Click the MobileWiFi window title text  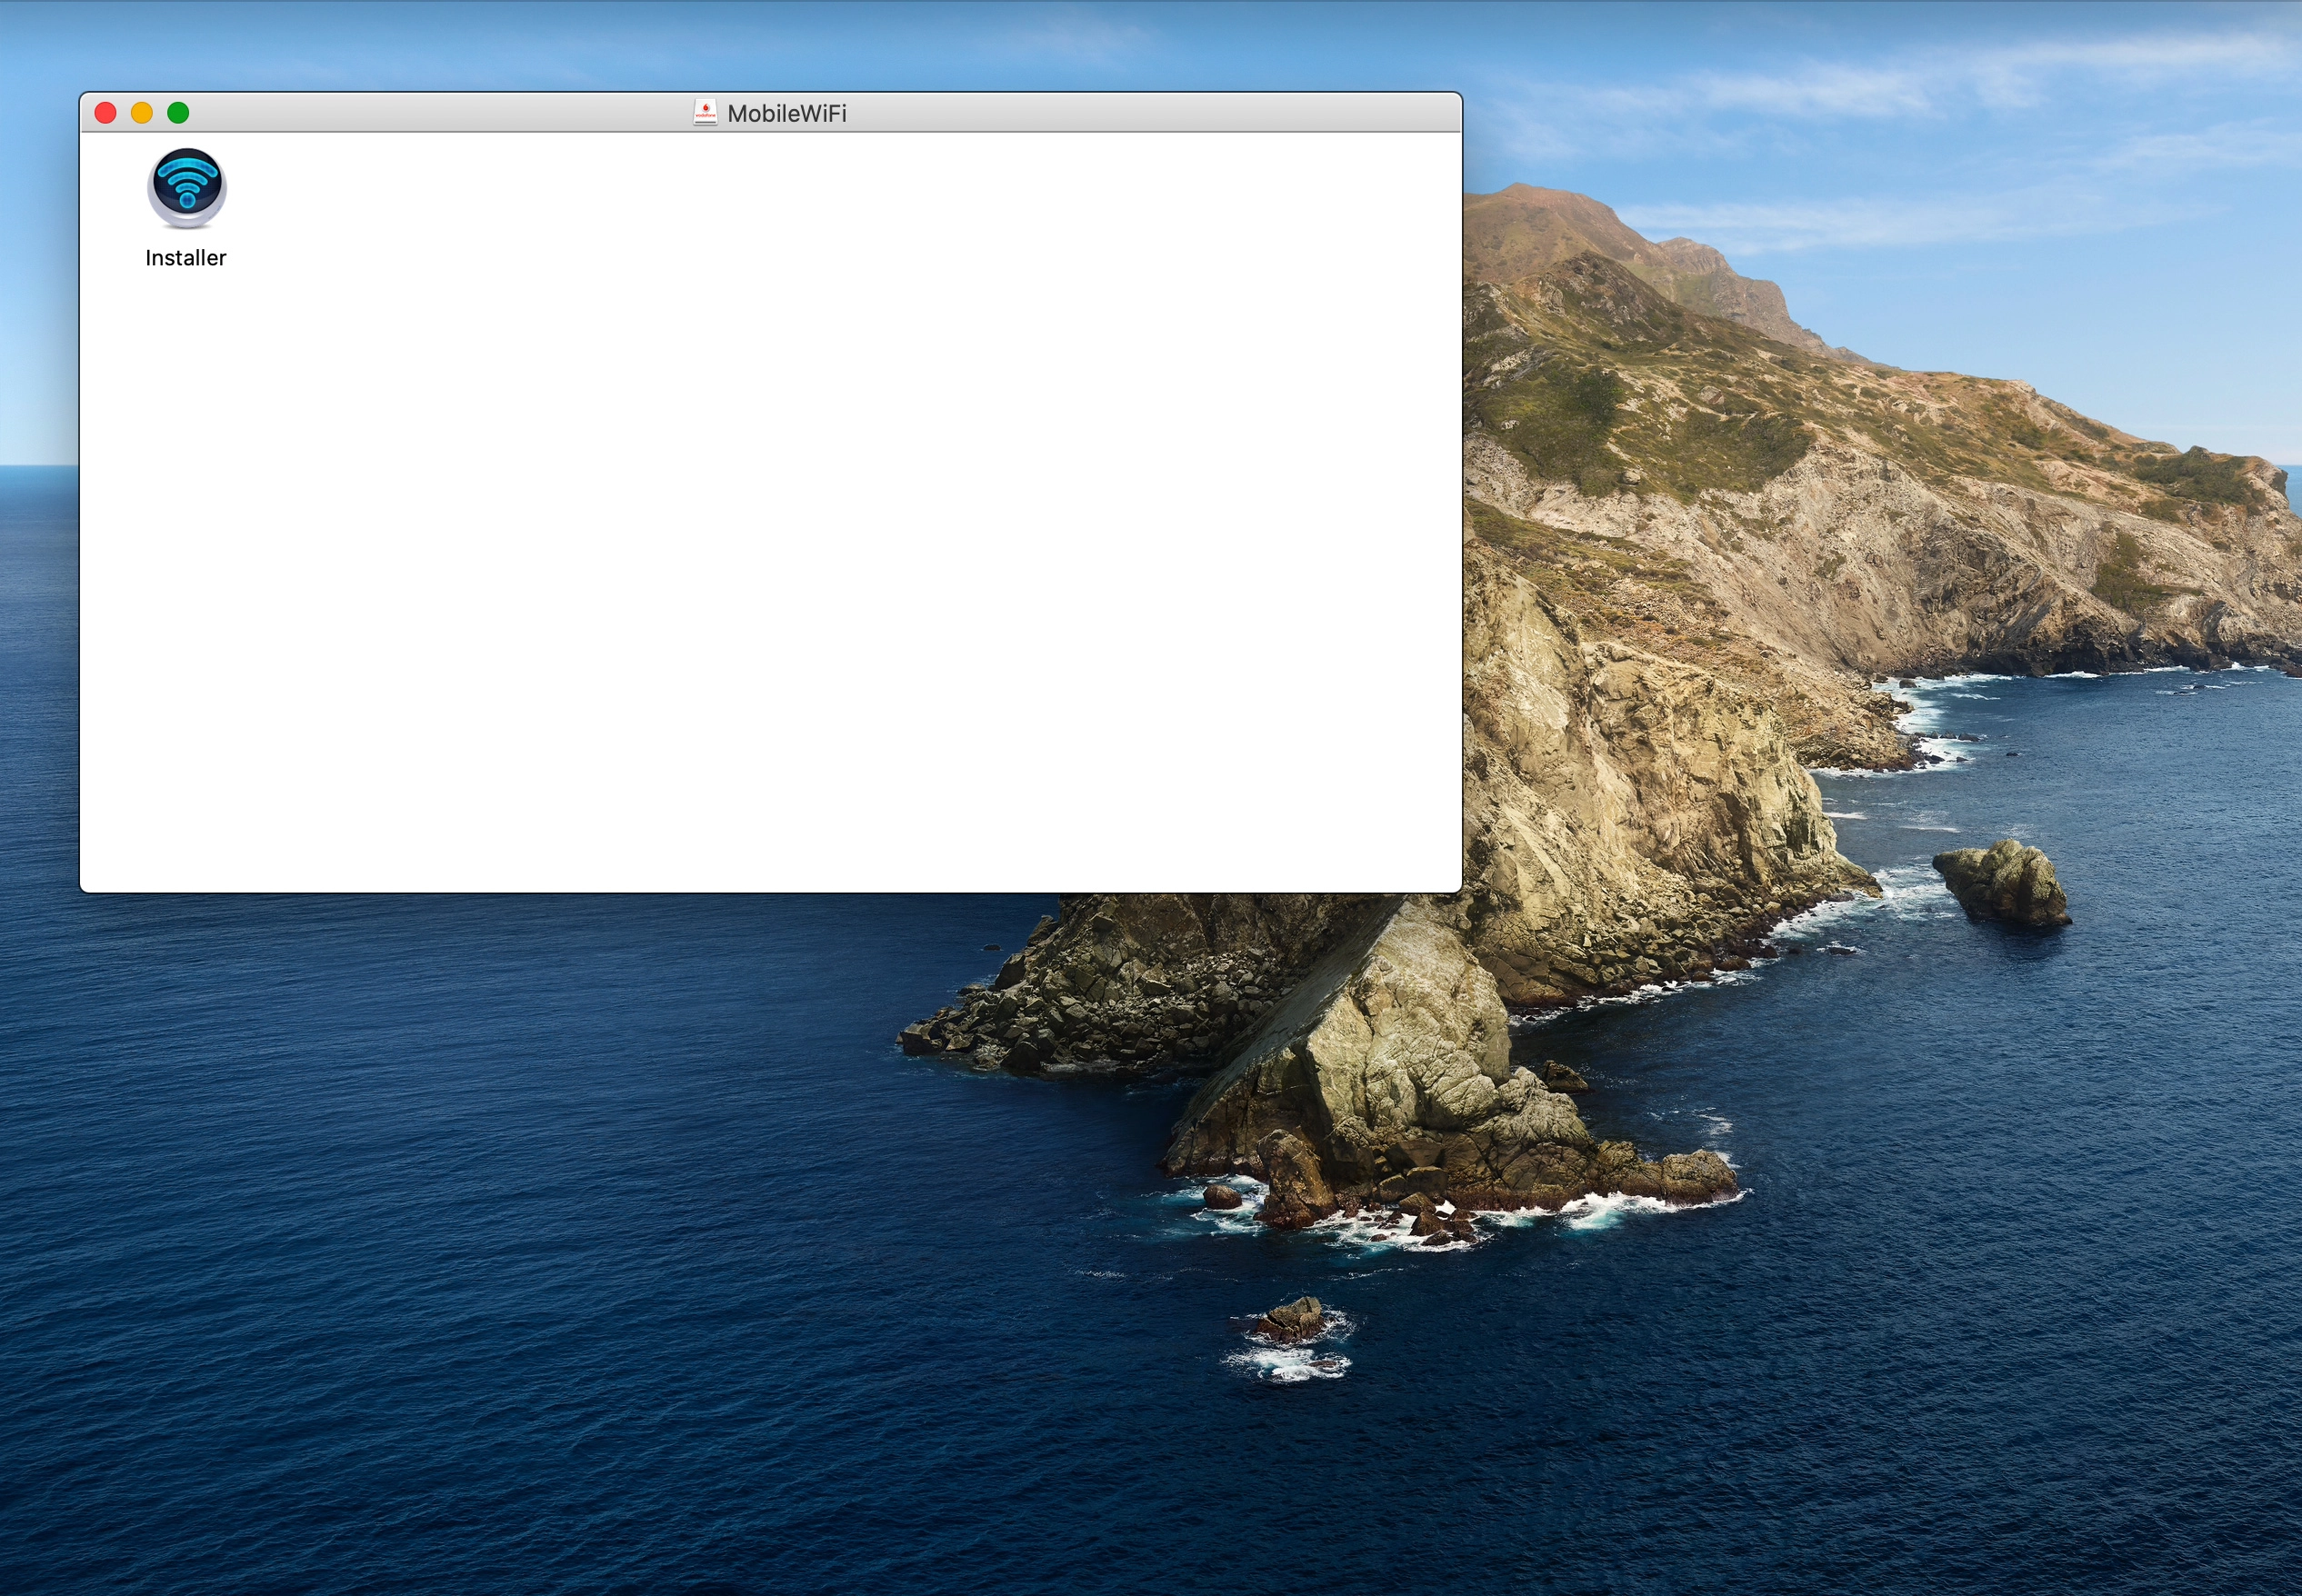point(786,113)
